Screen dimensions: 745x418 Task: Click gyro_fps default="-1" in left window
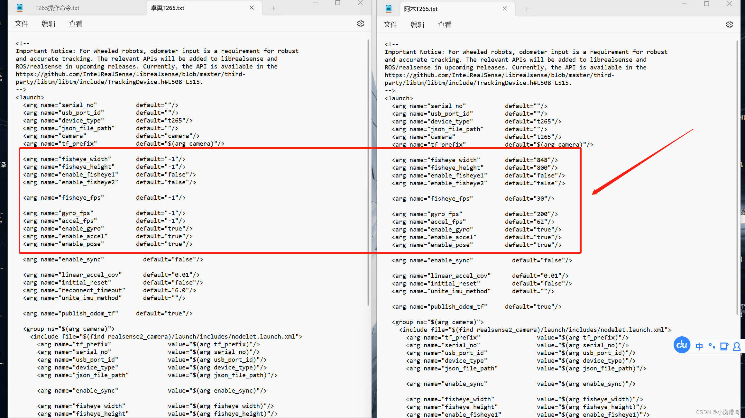click(161, 213)
